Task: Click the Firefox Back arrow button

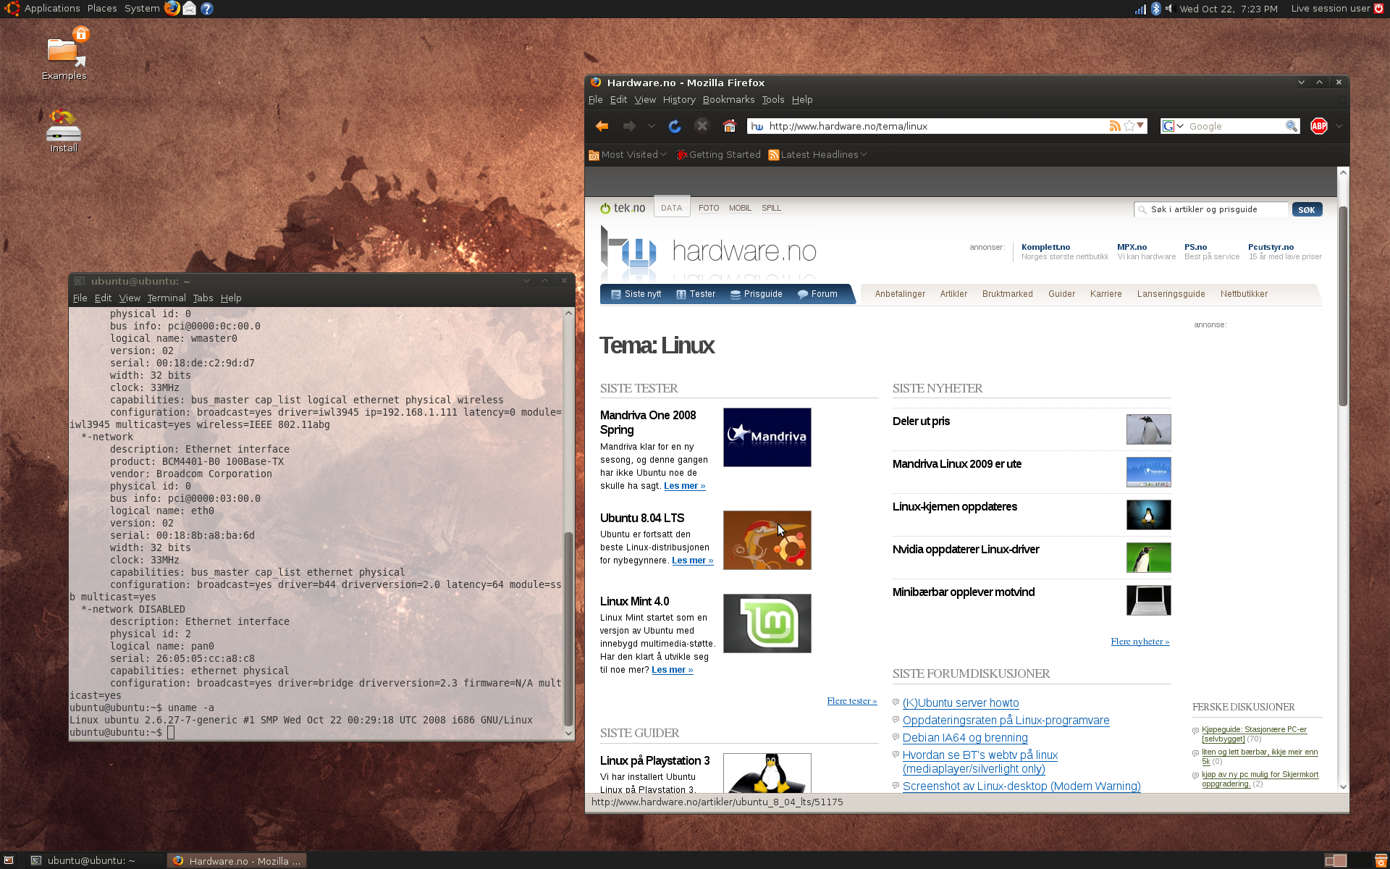Action: [602, 126]
